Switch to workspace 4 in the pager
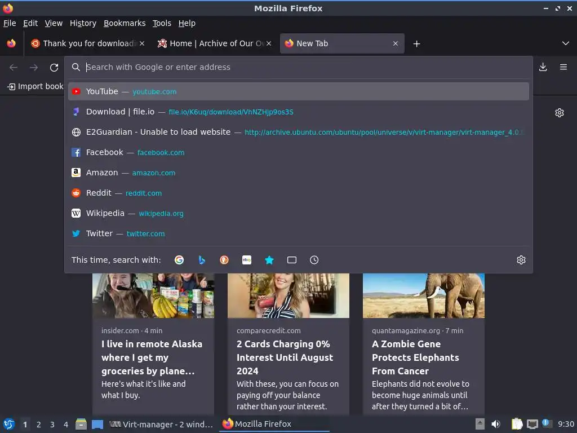Image resolution: width=577 pixels, height=433 pixels. click(x=66, y=425)
